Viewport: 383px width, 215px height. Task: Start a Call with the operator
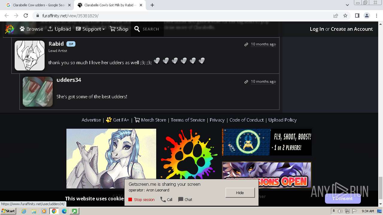coord(166,199)
